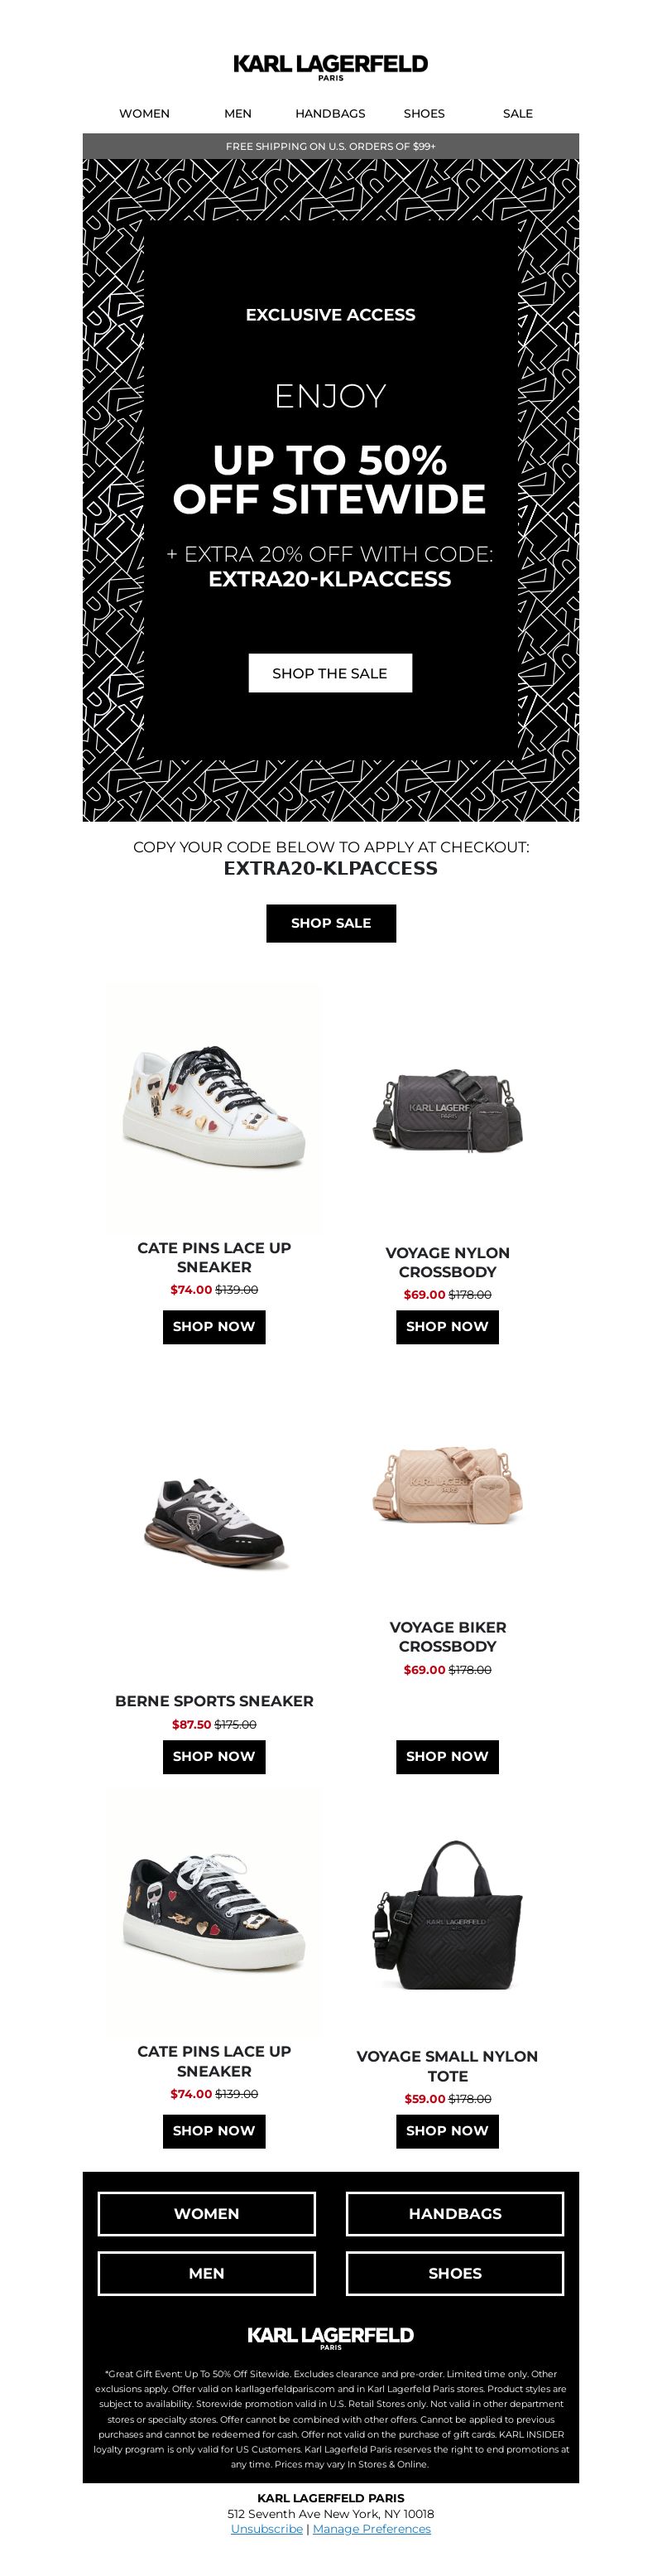
Task: Open the WOMEN navigation menu item
Action: 144,114
